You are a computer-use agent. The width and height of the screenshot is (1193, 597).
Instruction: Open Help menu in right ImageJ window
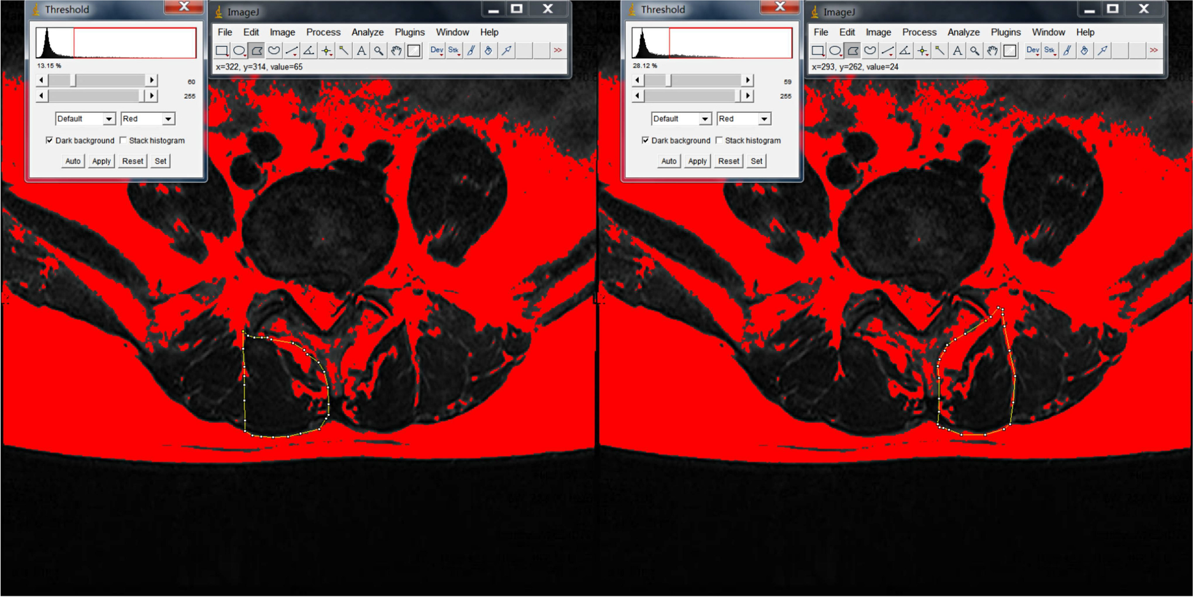[1085, 33]
